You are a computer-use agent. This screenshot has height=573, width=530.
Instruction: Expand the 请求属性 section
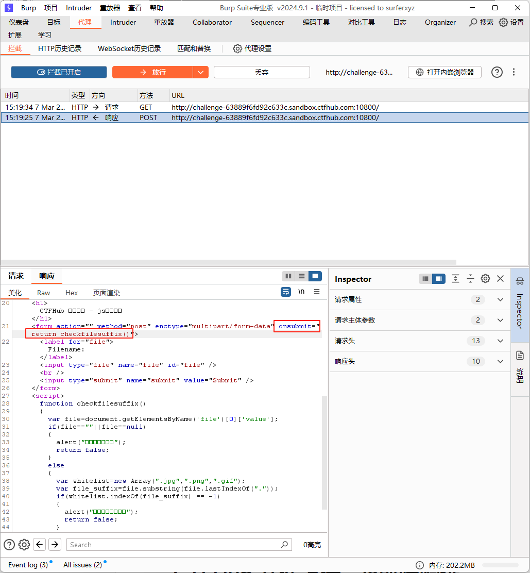[x=420, y=300]
